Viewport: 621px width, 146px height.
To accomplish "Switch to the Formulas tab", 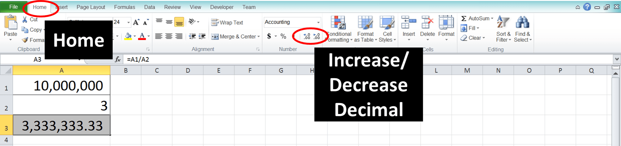I will tap(124, 7).
